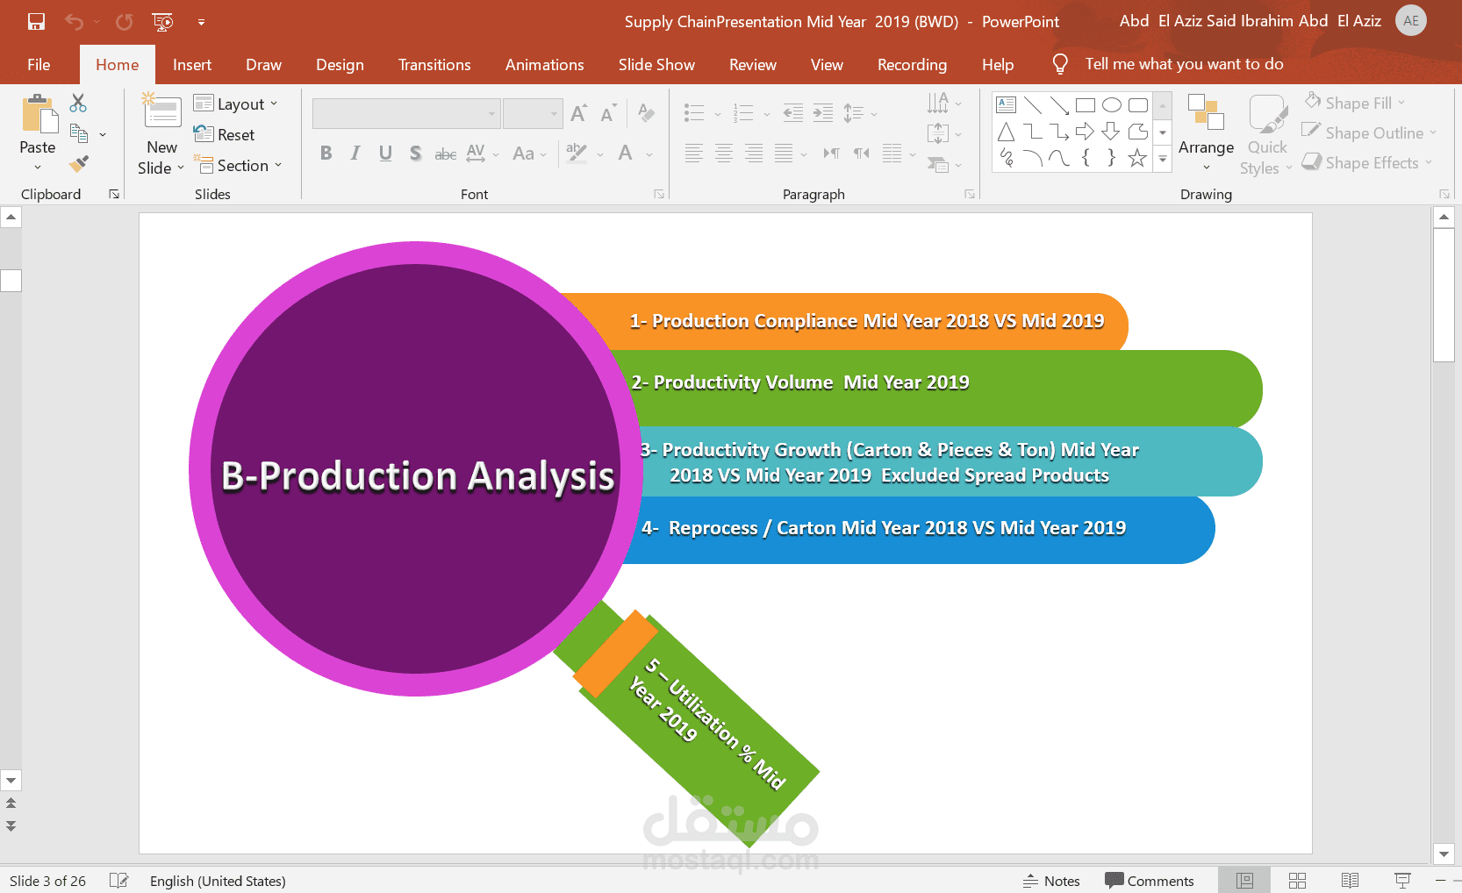
Task: Expand the Section menu
Action: pyautogui.click(x=238, y=165)
